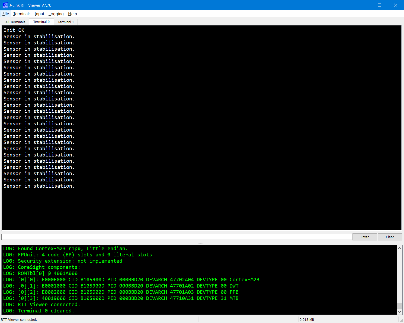Image resolution: width=404 pixels, height=323 pixels.
Task: Click 'LOG: ROMTbl[0] @ 4001A000' line
Action: tap(40, 273)
